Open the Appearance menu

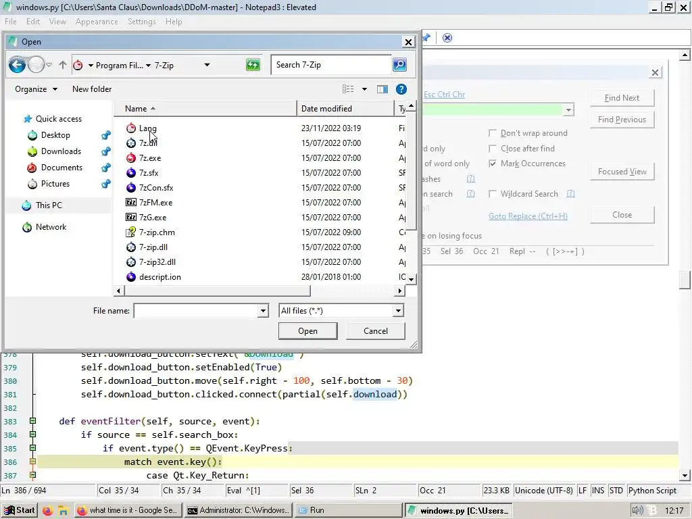click(x=97, y=22)
